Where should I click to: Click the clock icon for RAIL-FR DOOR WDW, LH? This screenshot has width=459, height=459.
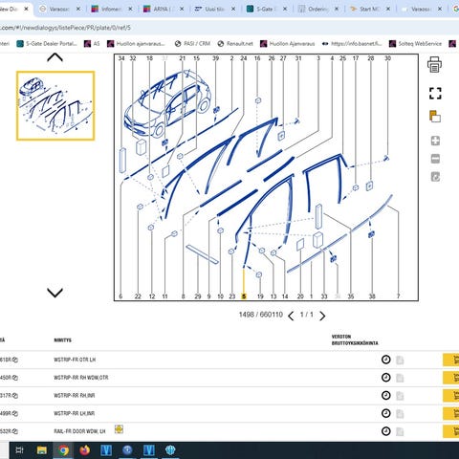tap(385, 431)
